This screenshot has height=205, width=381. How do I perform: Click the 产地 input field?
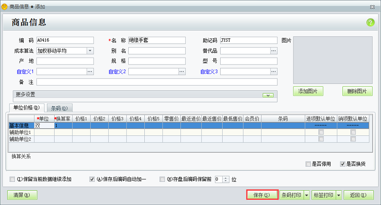click(65, 61)
